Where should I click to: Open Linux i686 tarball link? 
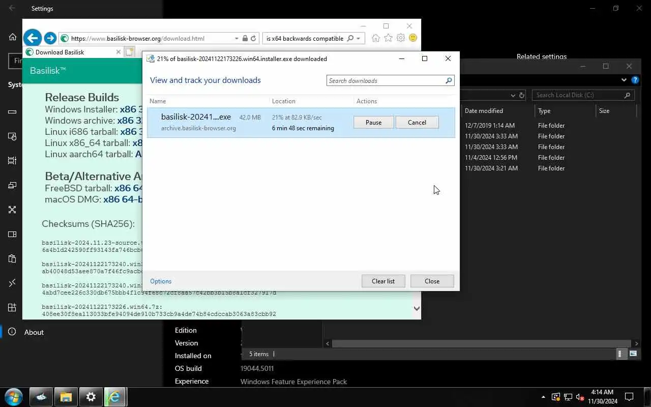tap(131, 132)
